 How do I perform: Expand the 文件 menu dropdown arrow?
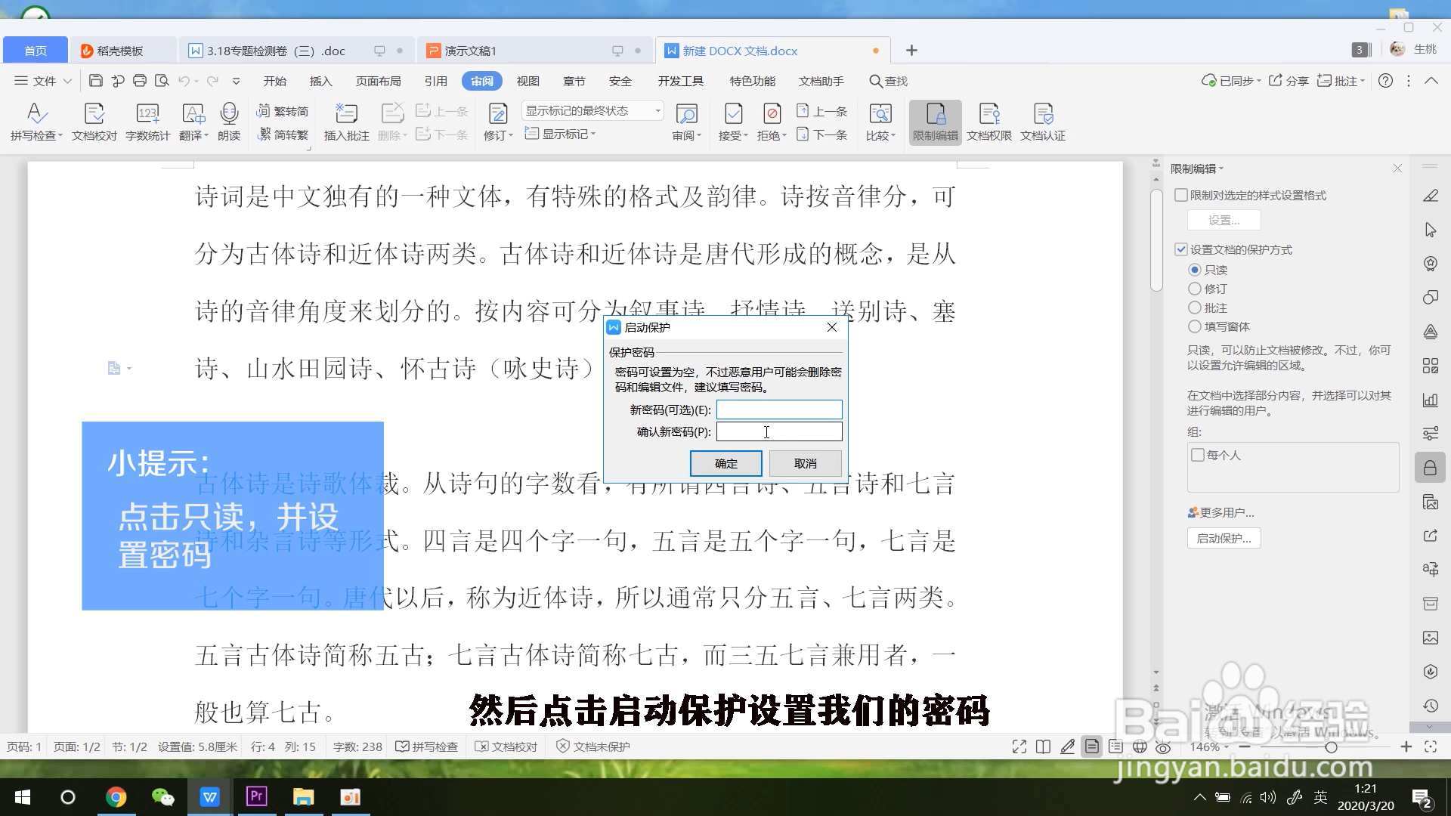tap(67, 81)
